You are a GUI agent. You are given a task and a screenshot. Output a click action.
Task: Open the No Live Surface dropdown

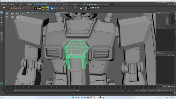click(66, 4)
